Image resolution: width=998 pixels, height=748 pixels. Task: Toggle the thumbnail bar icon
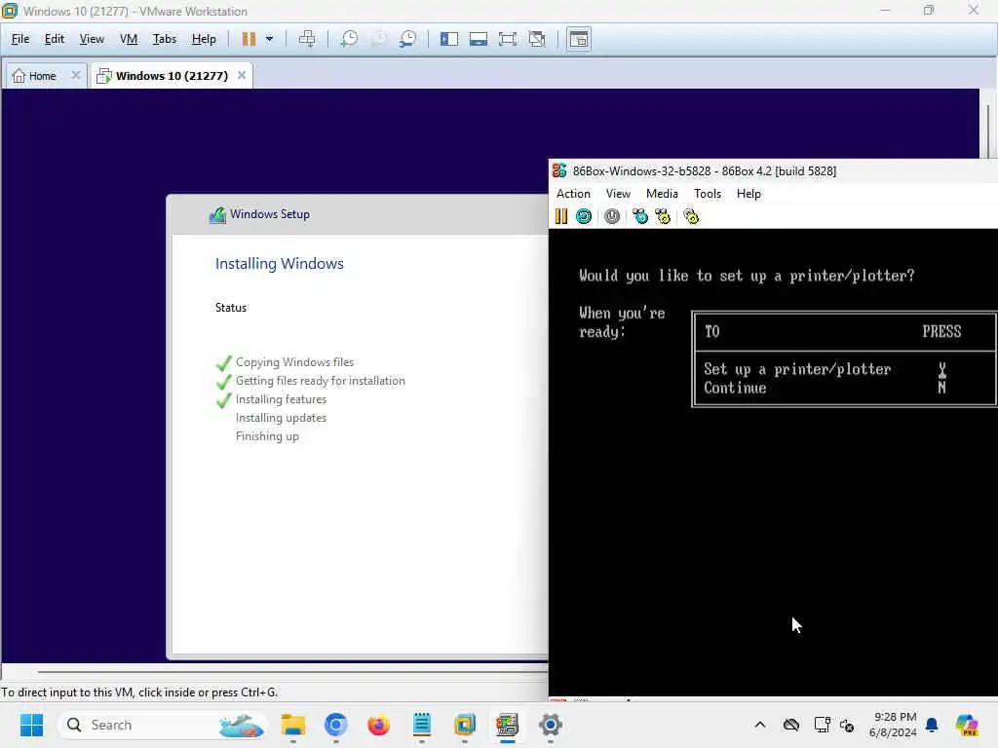[x=479, y=39]
